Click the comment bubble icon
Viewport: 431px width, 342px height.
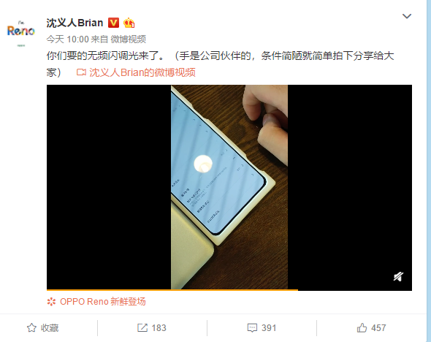tap(252, 327)
